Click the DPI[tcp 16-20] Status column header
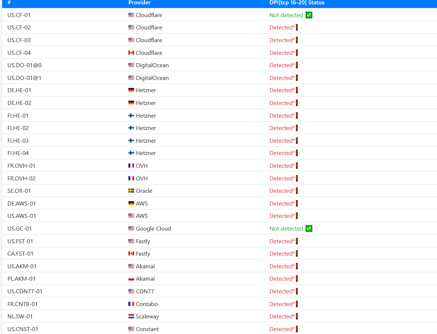 click(297, 3)
